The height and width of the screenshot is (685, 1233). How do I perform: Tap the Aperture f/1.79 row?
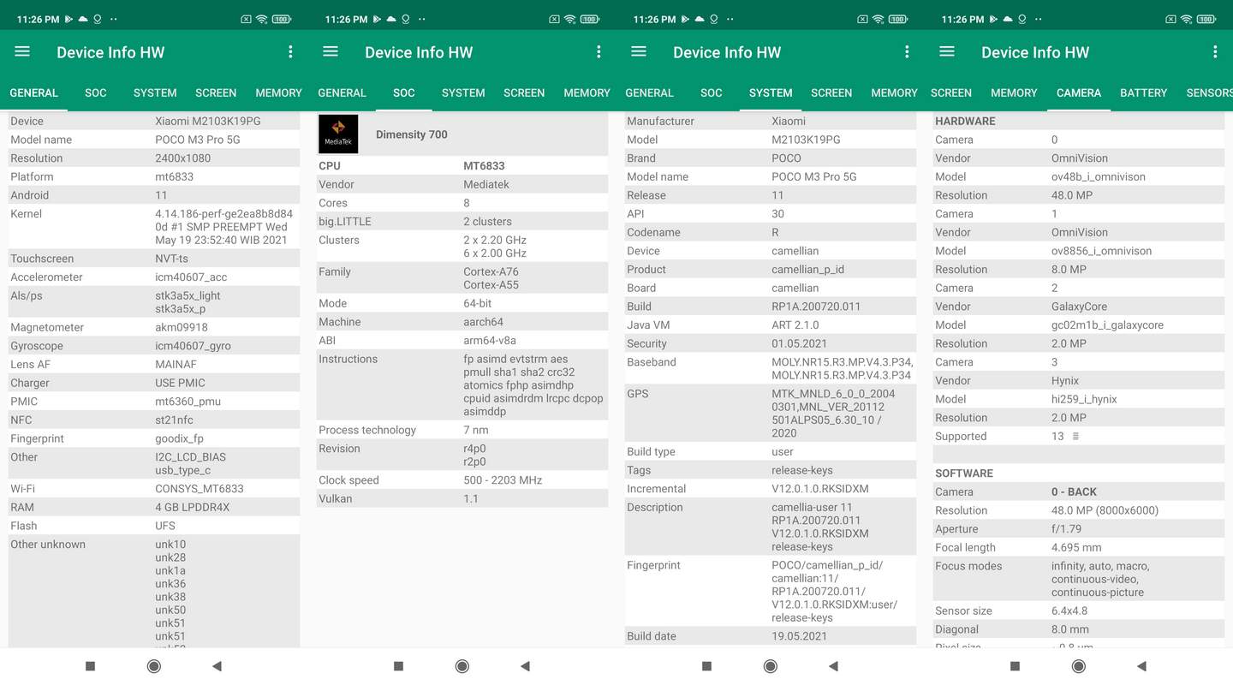click(x=1079, y=529)
